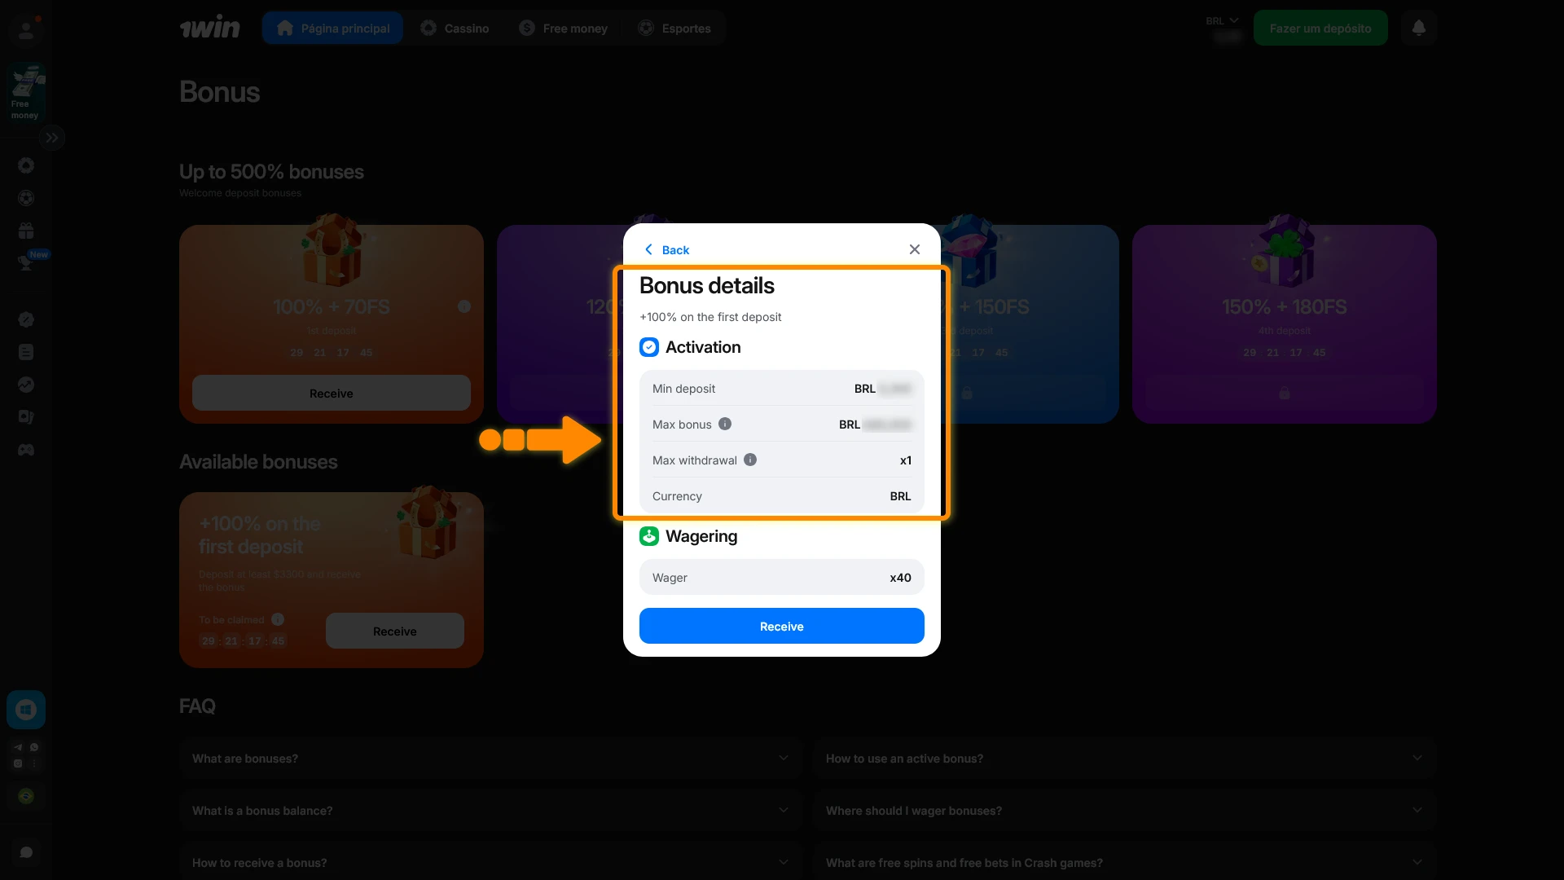
Task: Click Receive on +100% first deposit card
Action: click(x=394, y=631)
